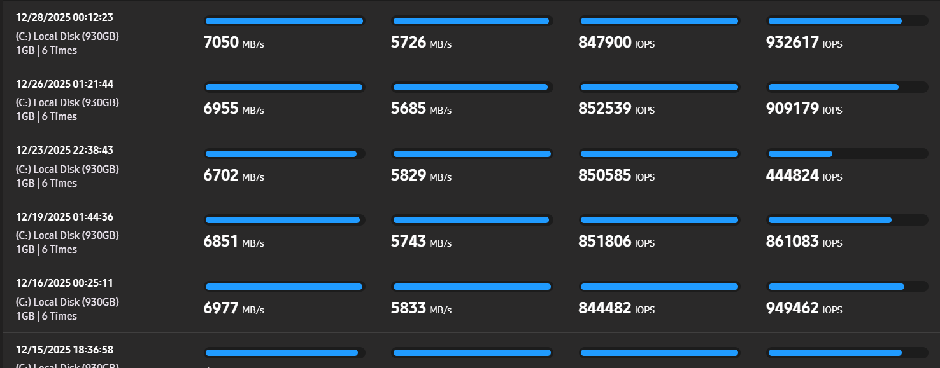Click the 7050 MB/s progress bar

[284, 21]
